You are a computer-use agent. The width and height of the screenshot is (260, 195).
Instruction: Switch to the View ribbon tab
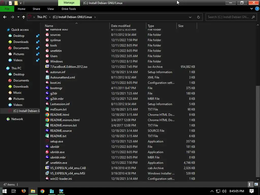pyautogui.click(x=51, y=9)
